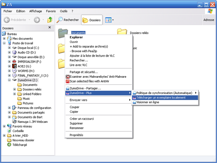This screenshot has width=217, height=163.
Task: Expand Documents partagés node
Action: pyautogui.click(x=9, y=112)
